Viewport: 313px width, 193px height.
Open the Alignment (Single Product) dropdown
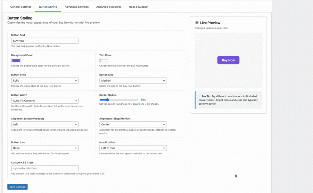[x=45, y=124]
